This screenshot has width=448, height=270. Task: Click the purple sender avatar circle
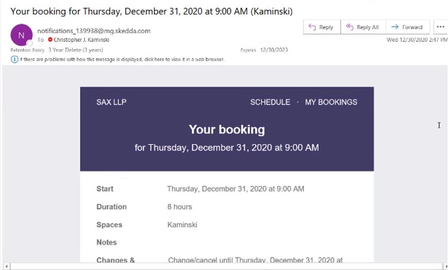(x=21, y=35)
